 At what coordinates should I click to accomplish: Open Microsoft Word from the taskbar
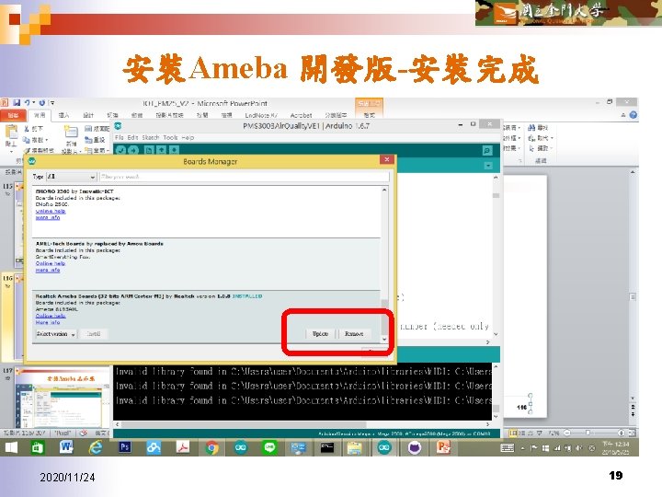coord(66,447)
